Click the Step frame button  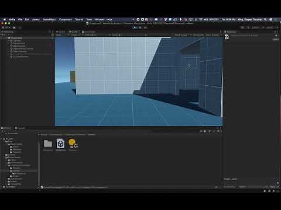[145, 27]
